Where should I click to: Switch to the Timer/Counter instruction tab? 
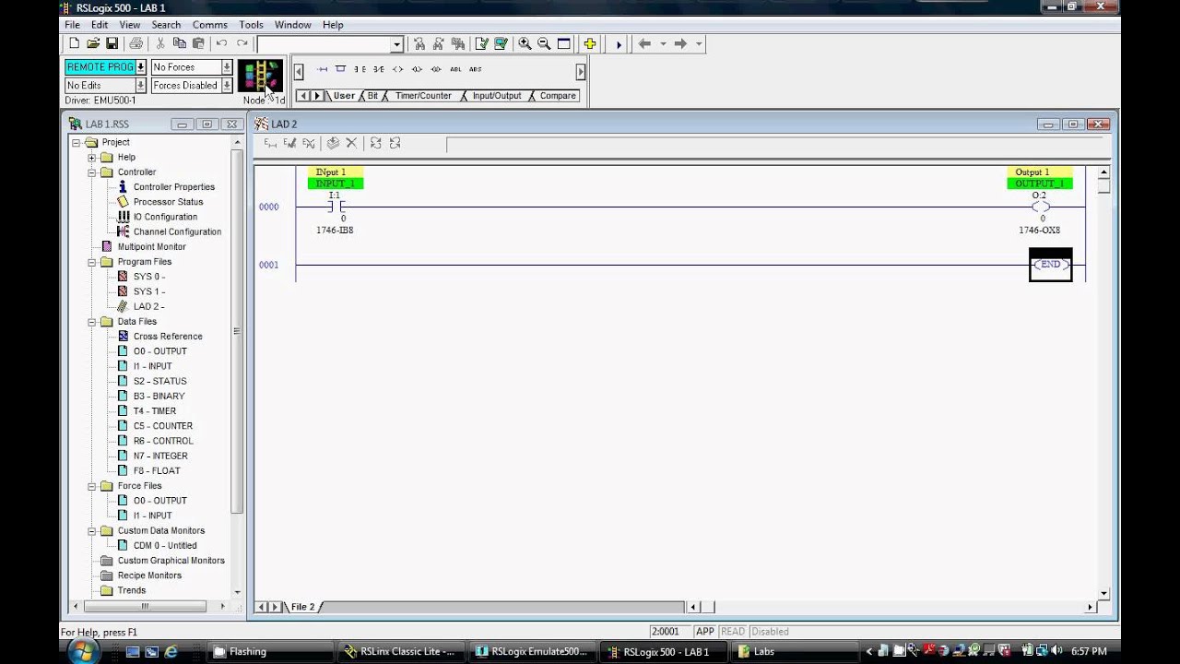[423, 96]
